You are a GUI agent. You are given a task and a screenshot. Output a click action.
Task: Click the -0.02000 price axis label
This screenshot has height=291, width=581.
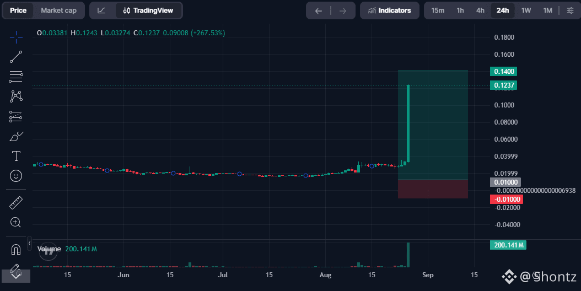[x=507, y=208]
